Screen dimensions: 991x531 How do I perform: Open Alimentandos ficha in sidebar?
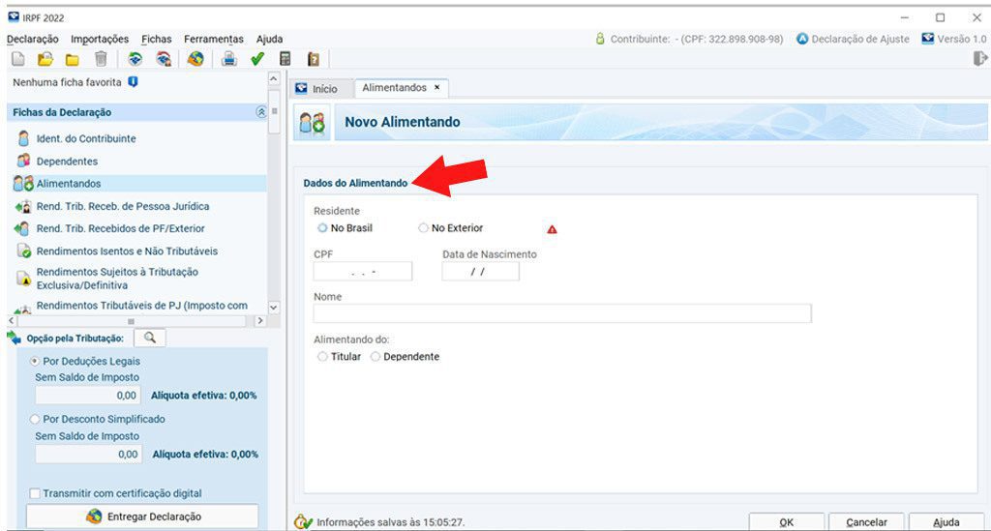[136, 184]
